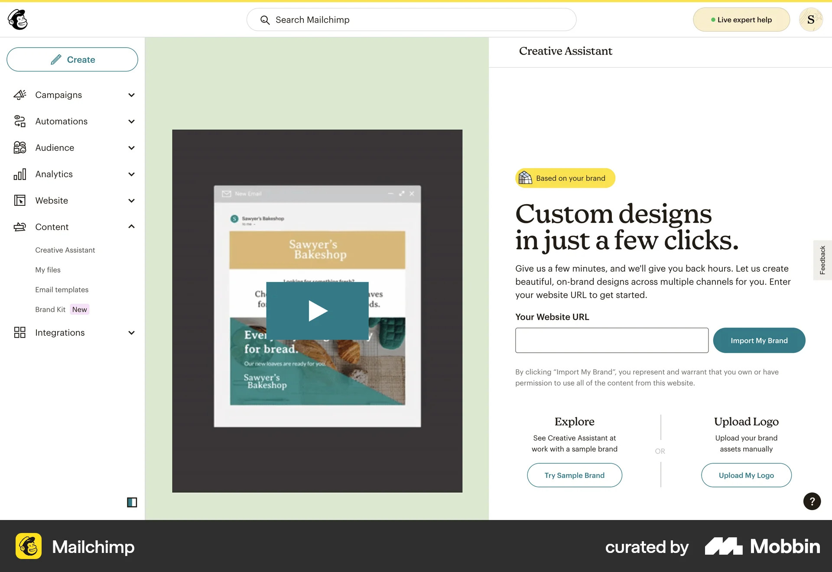Click the Campaigns megaphone icon
Image resolution: width=832 pixels, height=572 pixels.
point(20,95)
